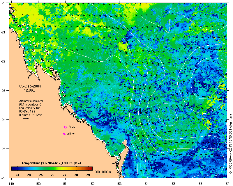The height and width of the screenshot is (186, 233).
Task: Click the longitude axis label 154
Action: pyautogui.click(x=146, y=184)
